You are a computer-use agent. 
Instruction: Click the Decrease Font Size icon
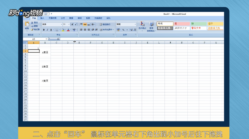click(76, 24)
